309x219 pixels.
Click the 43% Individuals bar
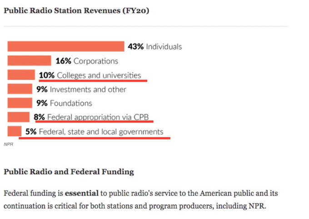click(x=66, y=46)
